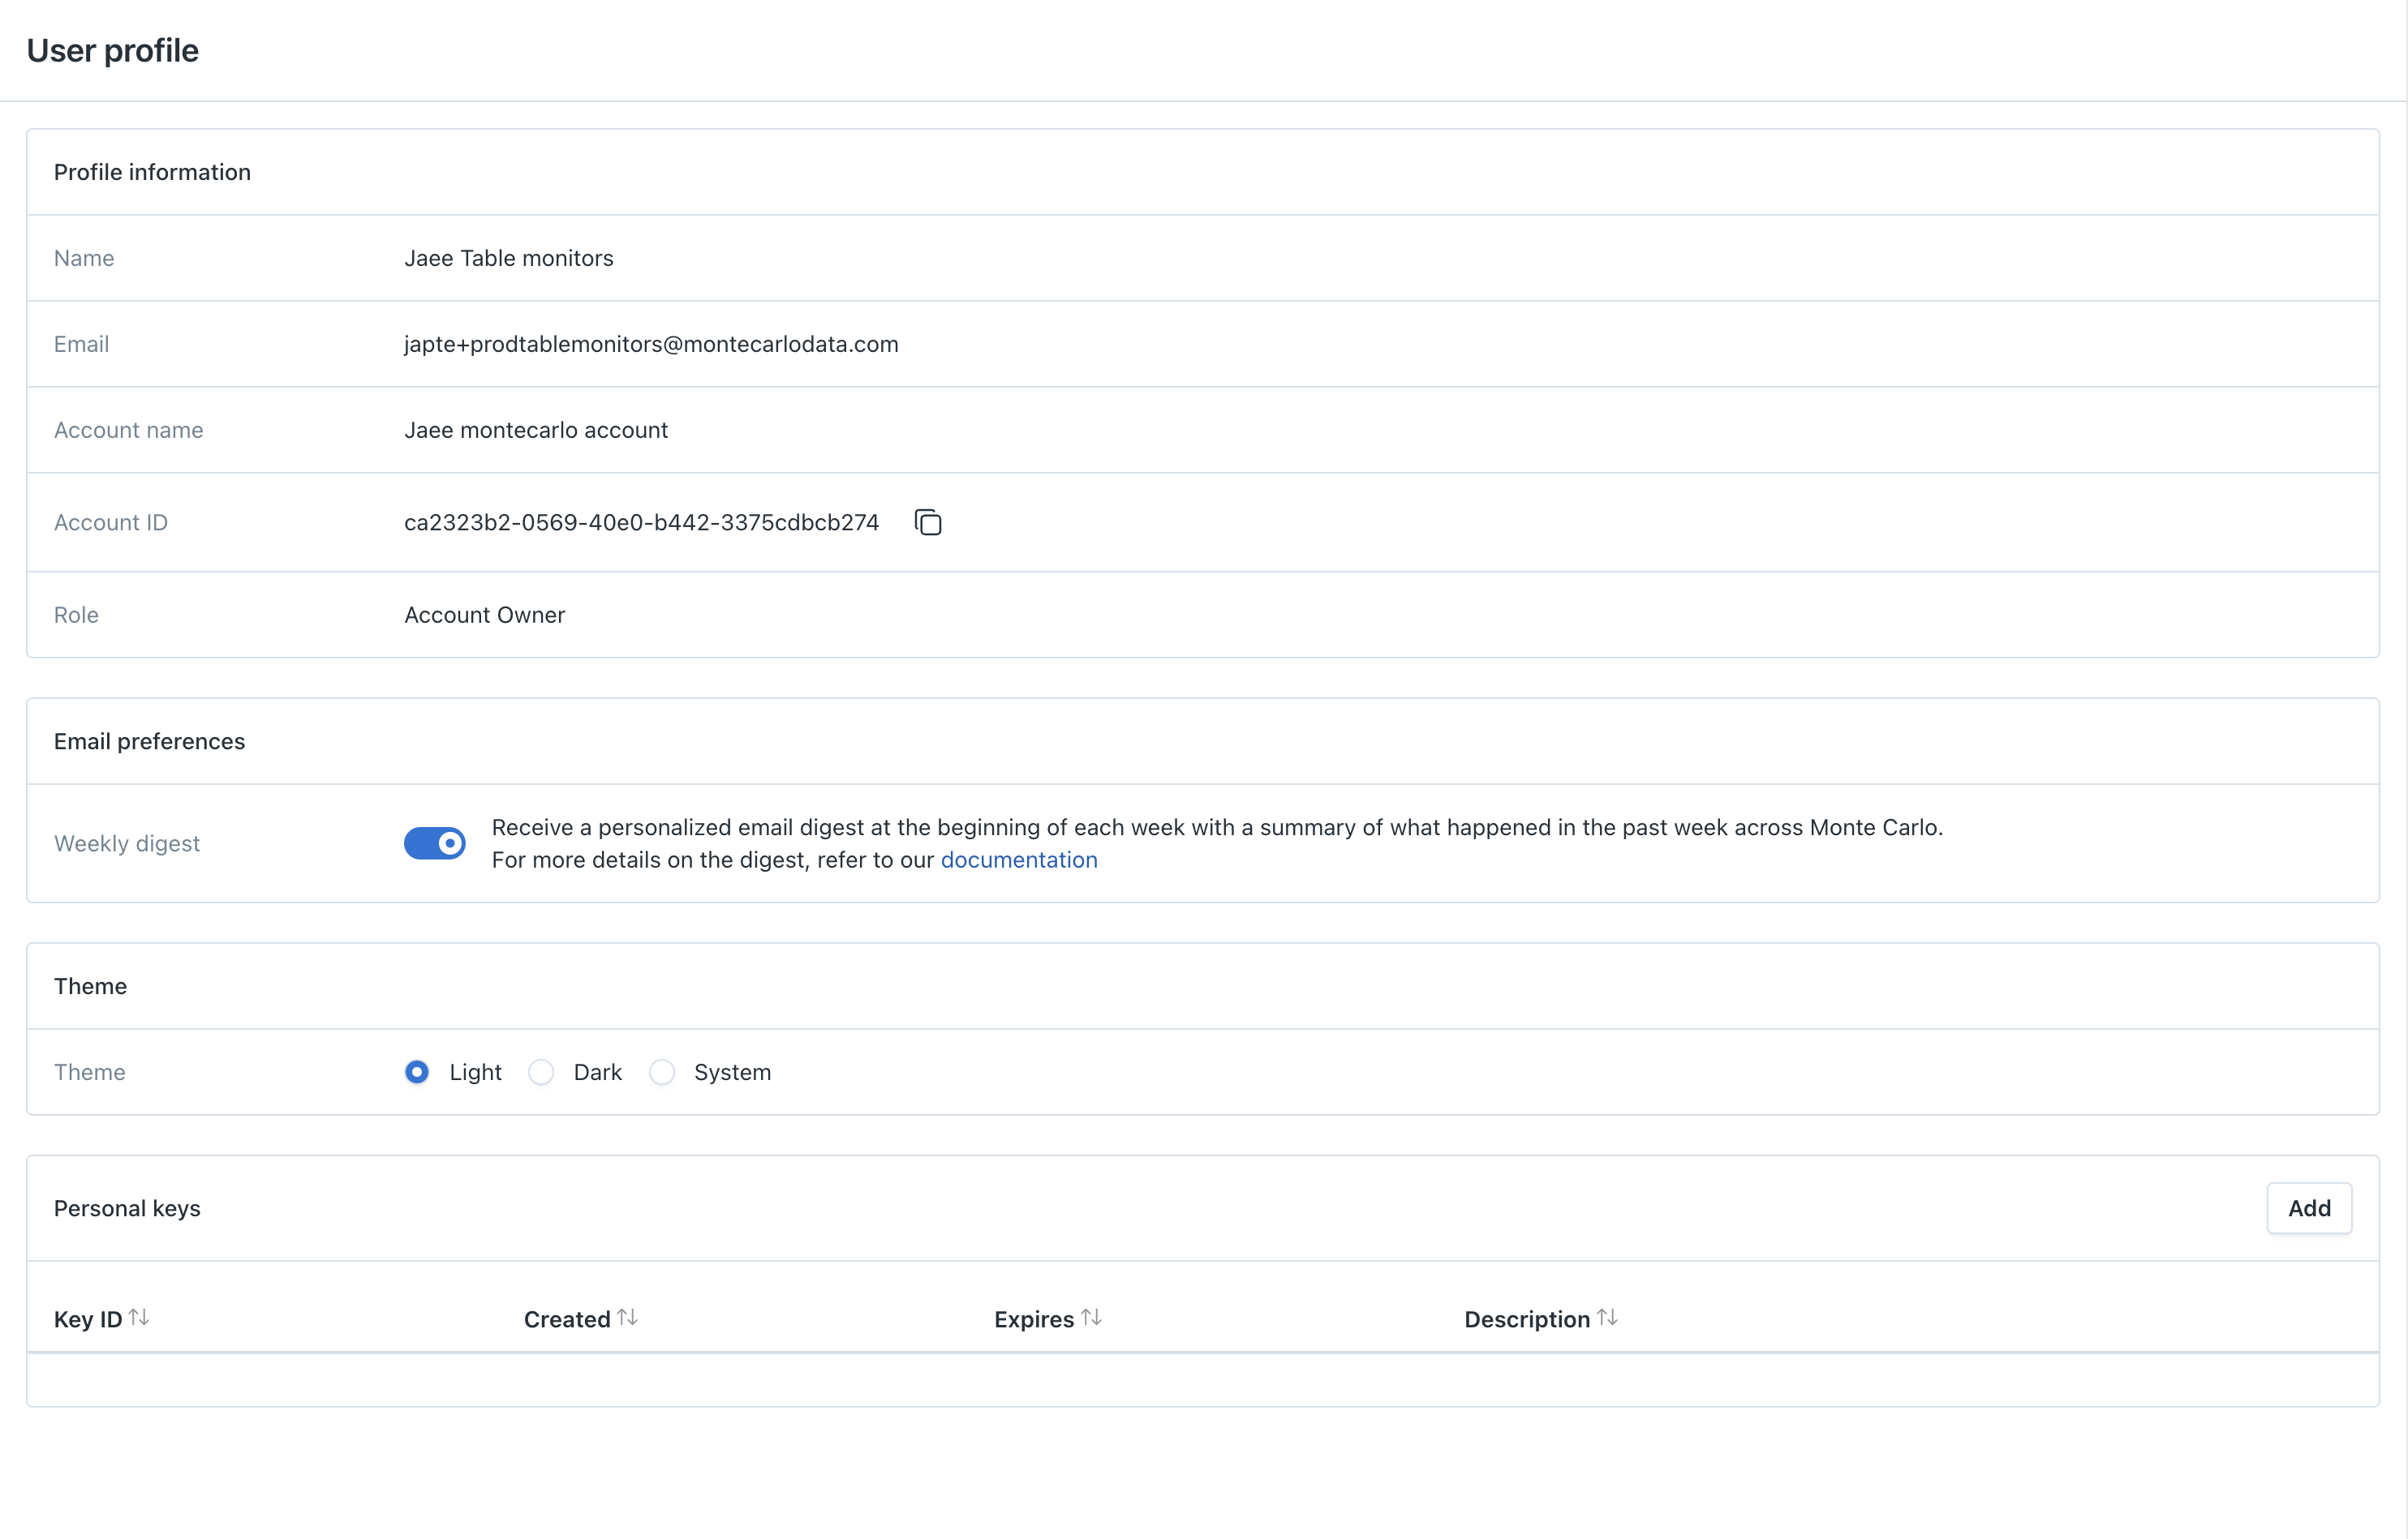The height and width of the screenshot is (1539, 2408).
Task: Select the System theme radio button
Action: (662, 1072)
